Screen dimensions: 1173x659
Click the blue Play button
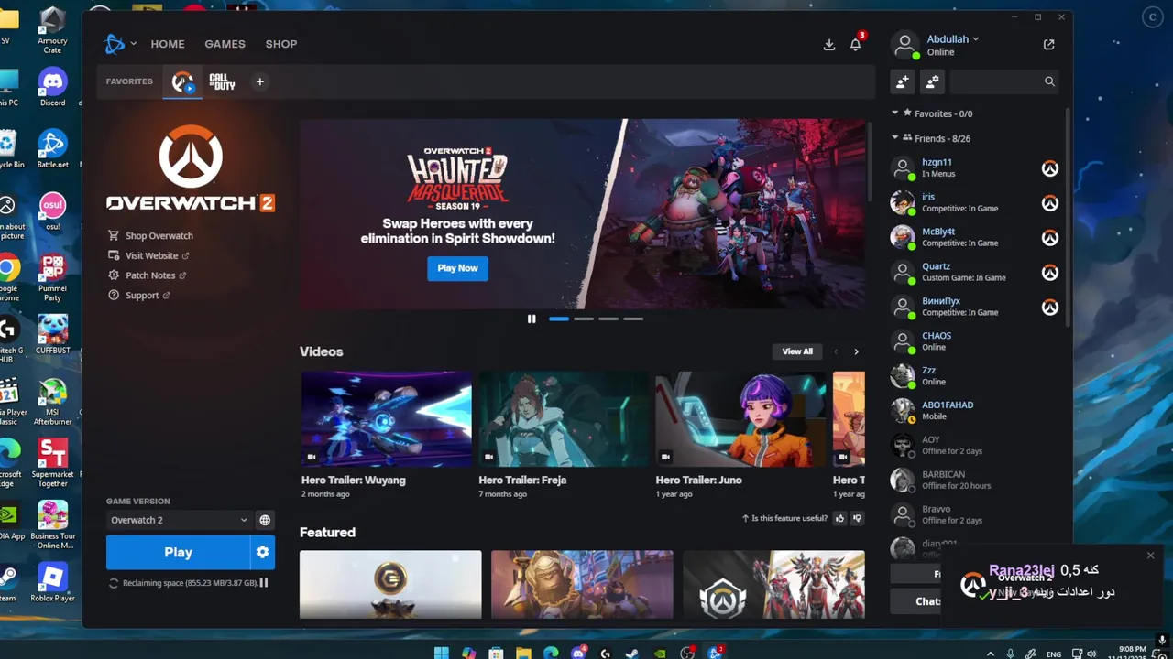pyautogui.click(x=178, y=552)
